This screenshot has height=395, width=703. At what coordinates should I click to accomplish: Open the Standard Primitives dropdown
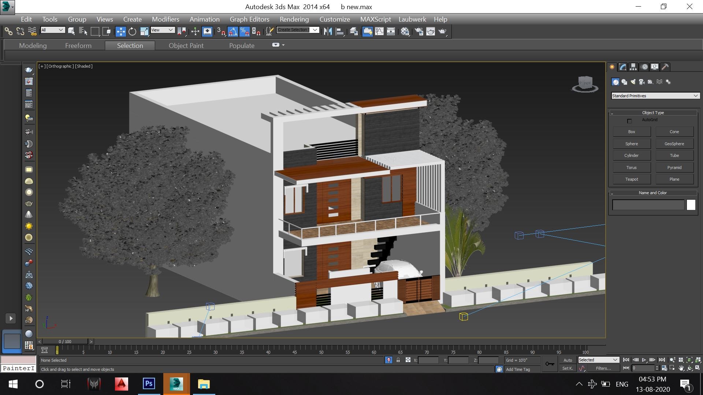point(655,96)
